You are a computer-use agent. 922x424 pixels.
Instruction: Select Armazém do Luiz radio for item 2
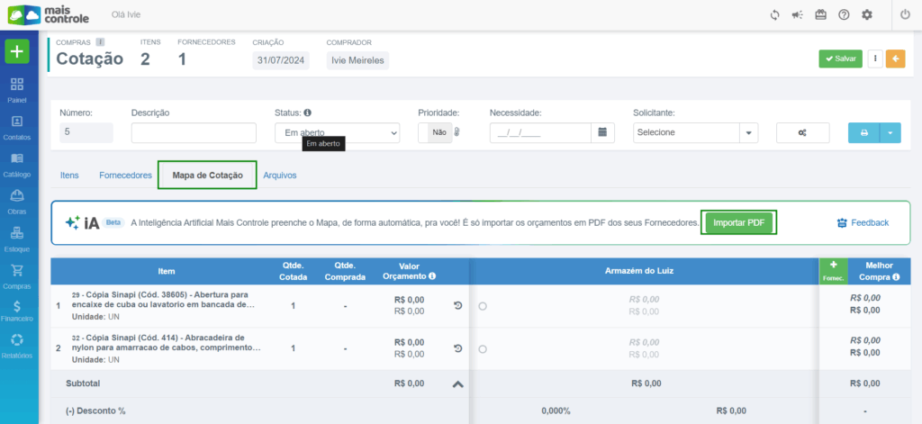coord(484,348)
